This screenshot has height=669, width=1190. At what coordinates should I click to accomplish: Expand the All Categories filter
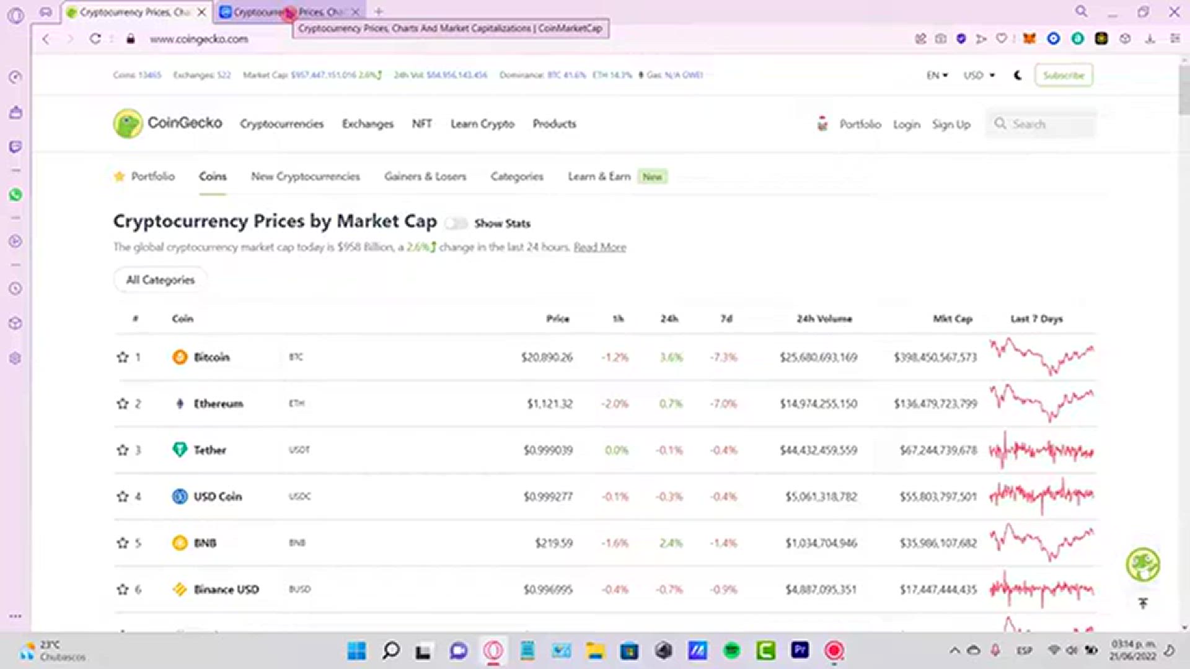[161, 280]
